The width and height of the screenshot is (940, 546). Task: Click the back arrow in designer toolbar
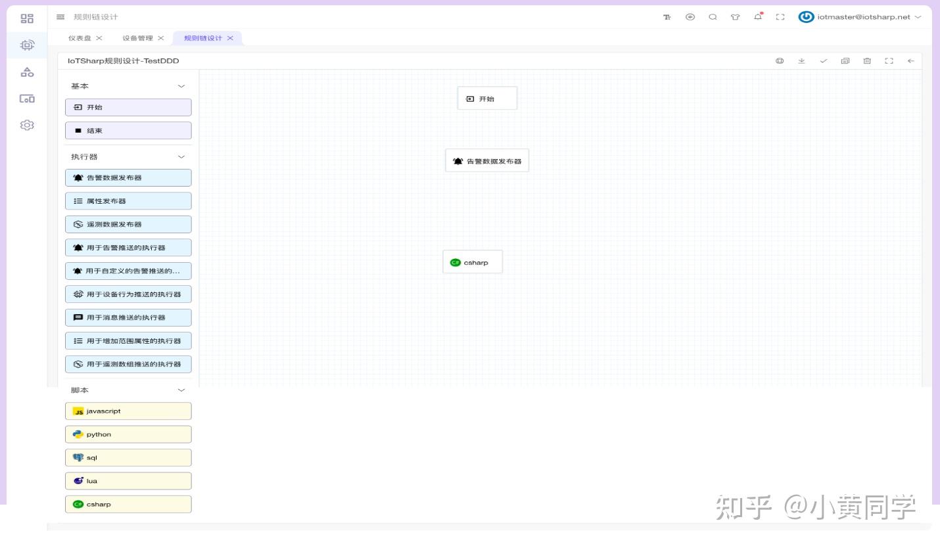(910, 61)
